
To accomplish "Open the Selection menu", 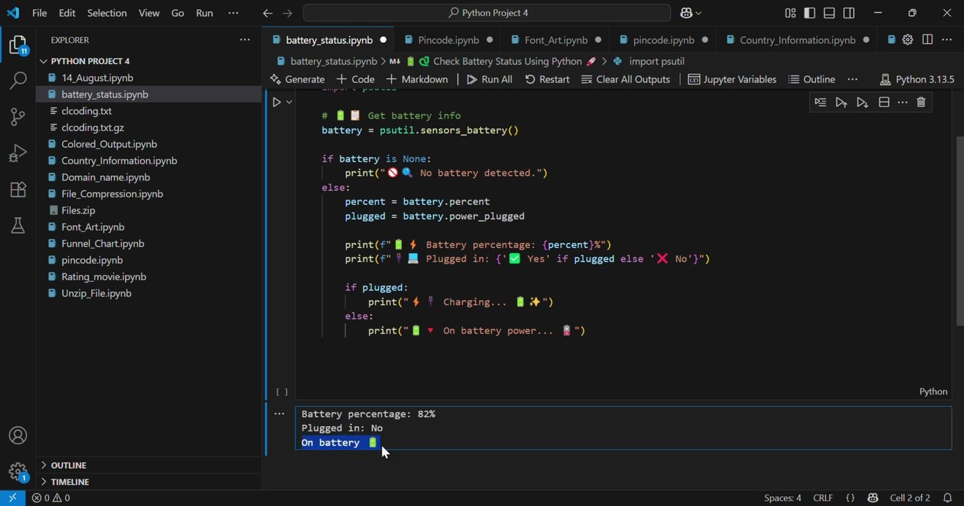I will 107,13.
